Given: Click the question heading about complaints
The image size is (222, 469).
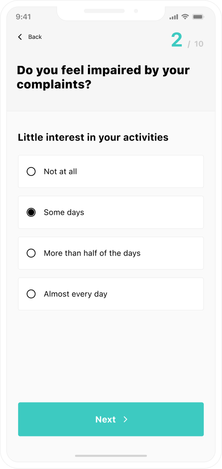Looking at the screenshot, I should [103, 77].
